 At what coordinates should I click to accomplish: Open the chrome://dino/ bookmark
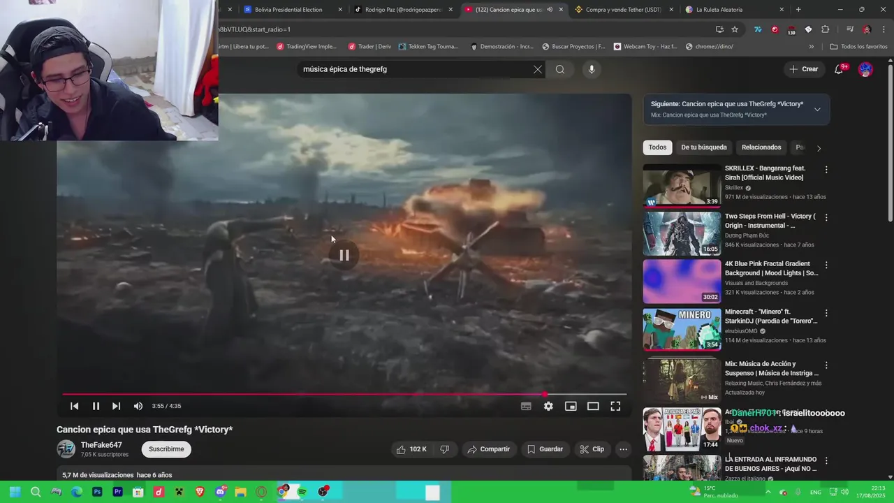coord(710,47)
